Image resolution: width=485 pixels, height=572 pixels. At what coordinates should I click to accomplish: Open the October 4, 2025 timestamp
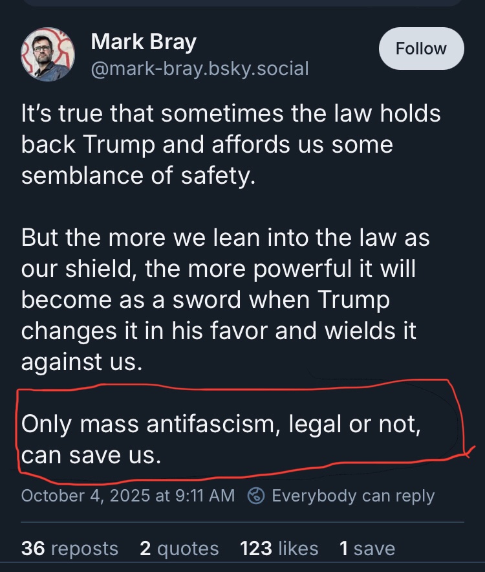click(128, 496)
